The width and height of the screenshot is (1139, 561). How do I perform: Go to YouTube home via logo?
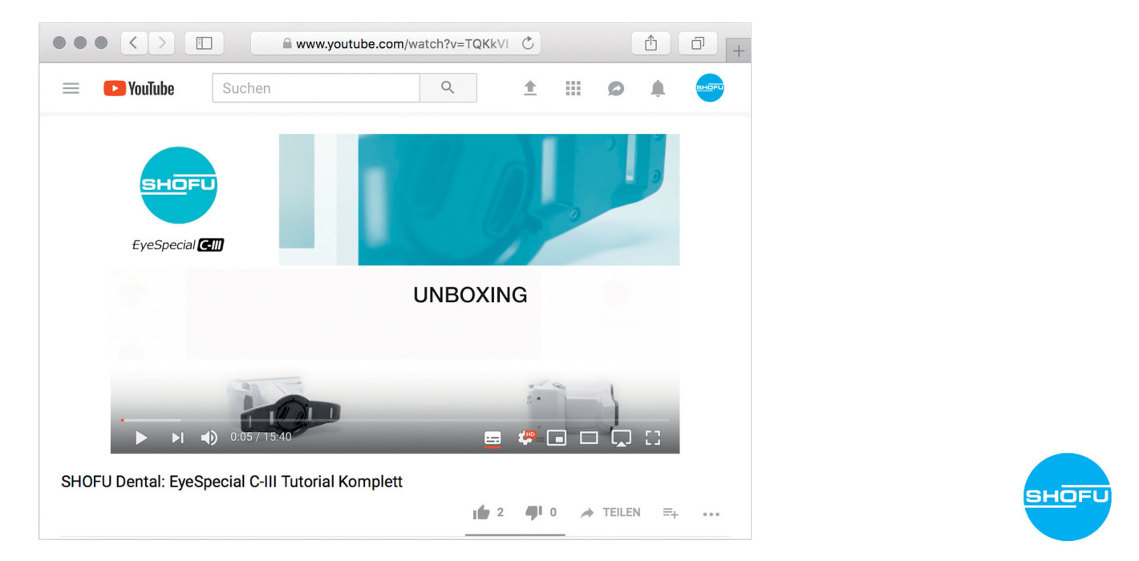139,88
